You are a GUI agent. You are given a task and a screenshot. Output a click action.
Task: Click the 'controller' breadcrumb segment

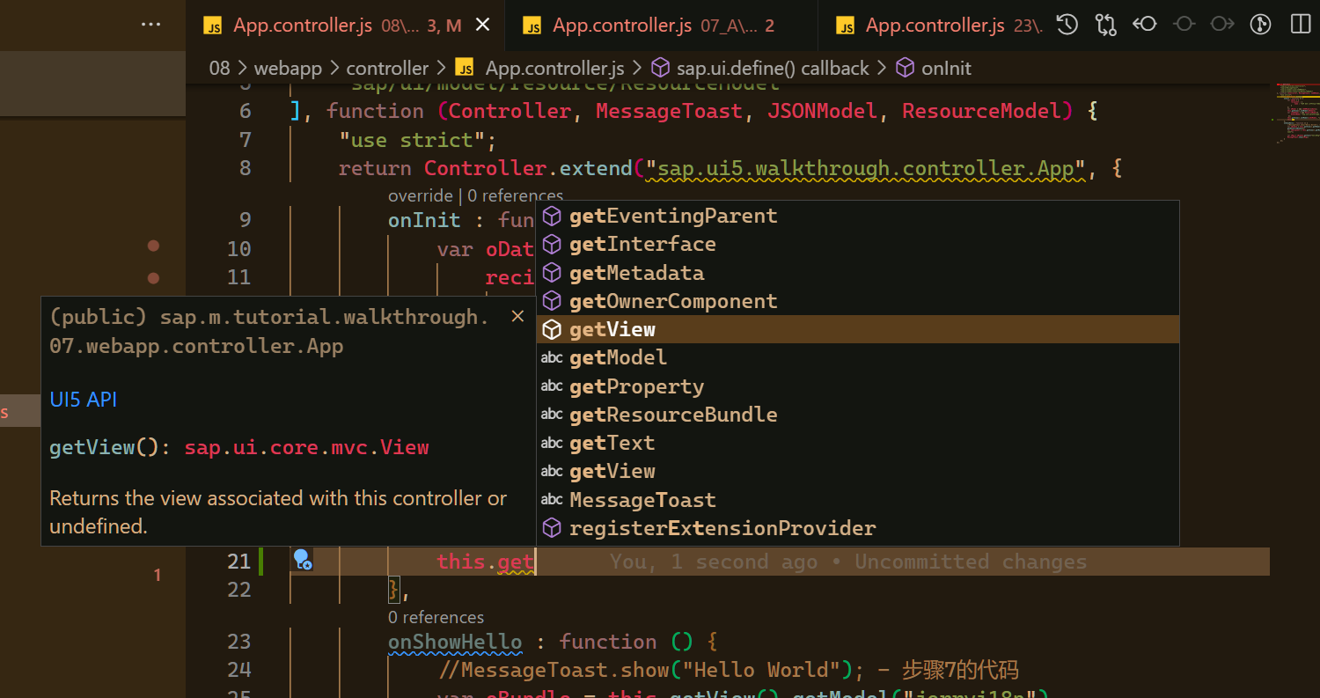click(x=387, y=68)
